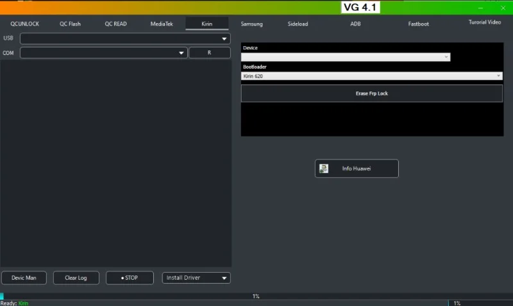Open the Turorial Video link
The width and height of the screenshot is (513, 306).
coord(485,22)
